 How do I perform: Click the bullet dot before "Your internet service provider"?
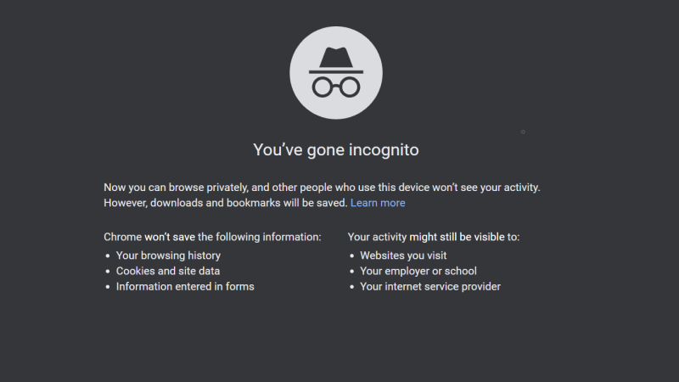[351, 287]
